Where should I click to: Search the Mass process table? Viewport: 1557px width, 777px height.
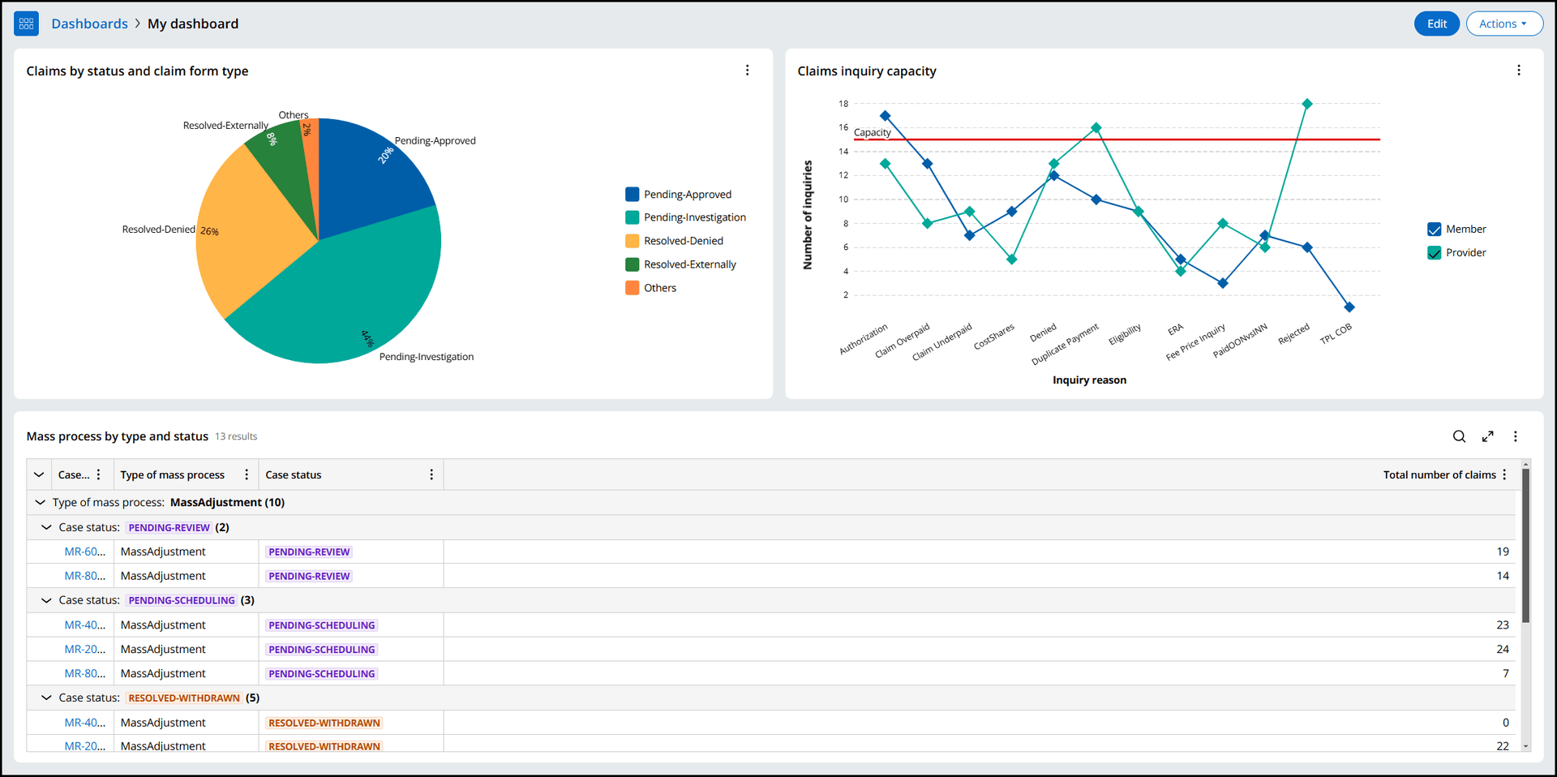tap(1459, 436)
